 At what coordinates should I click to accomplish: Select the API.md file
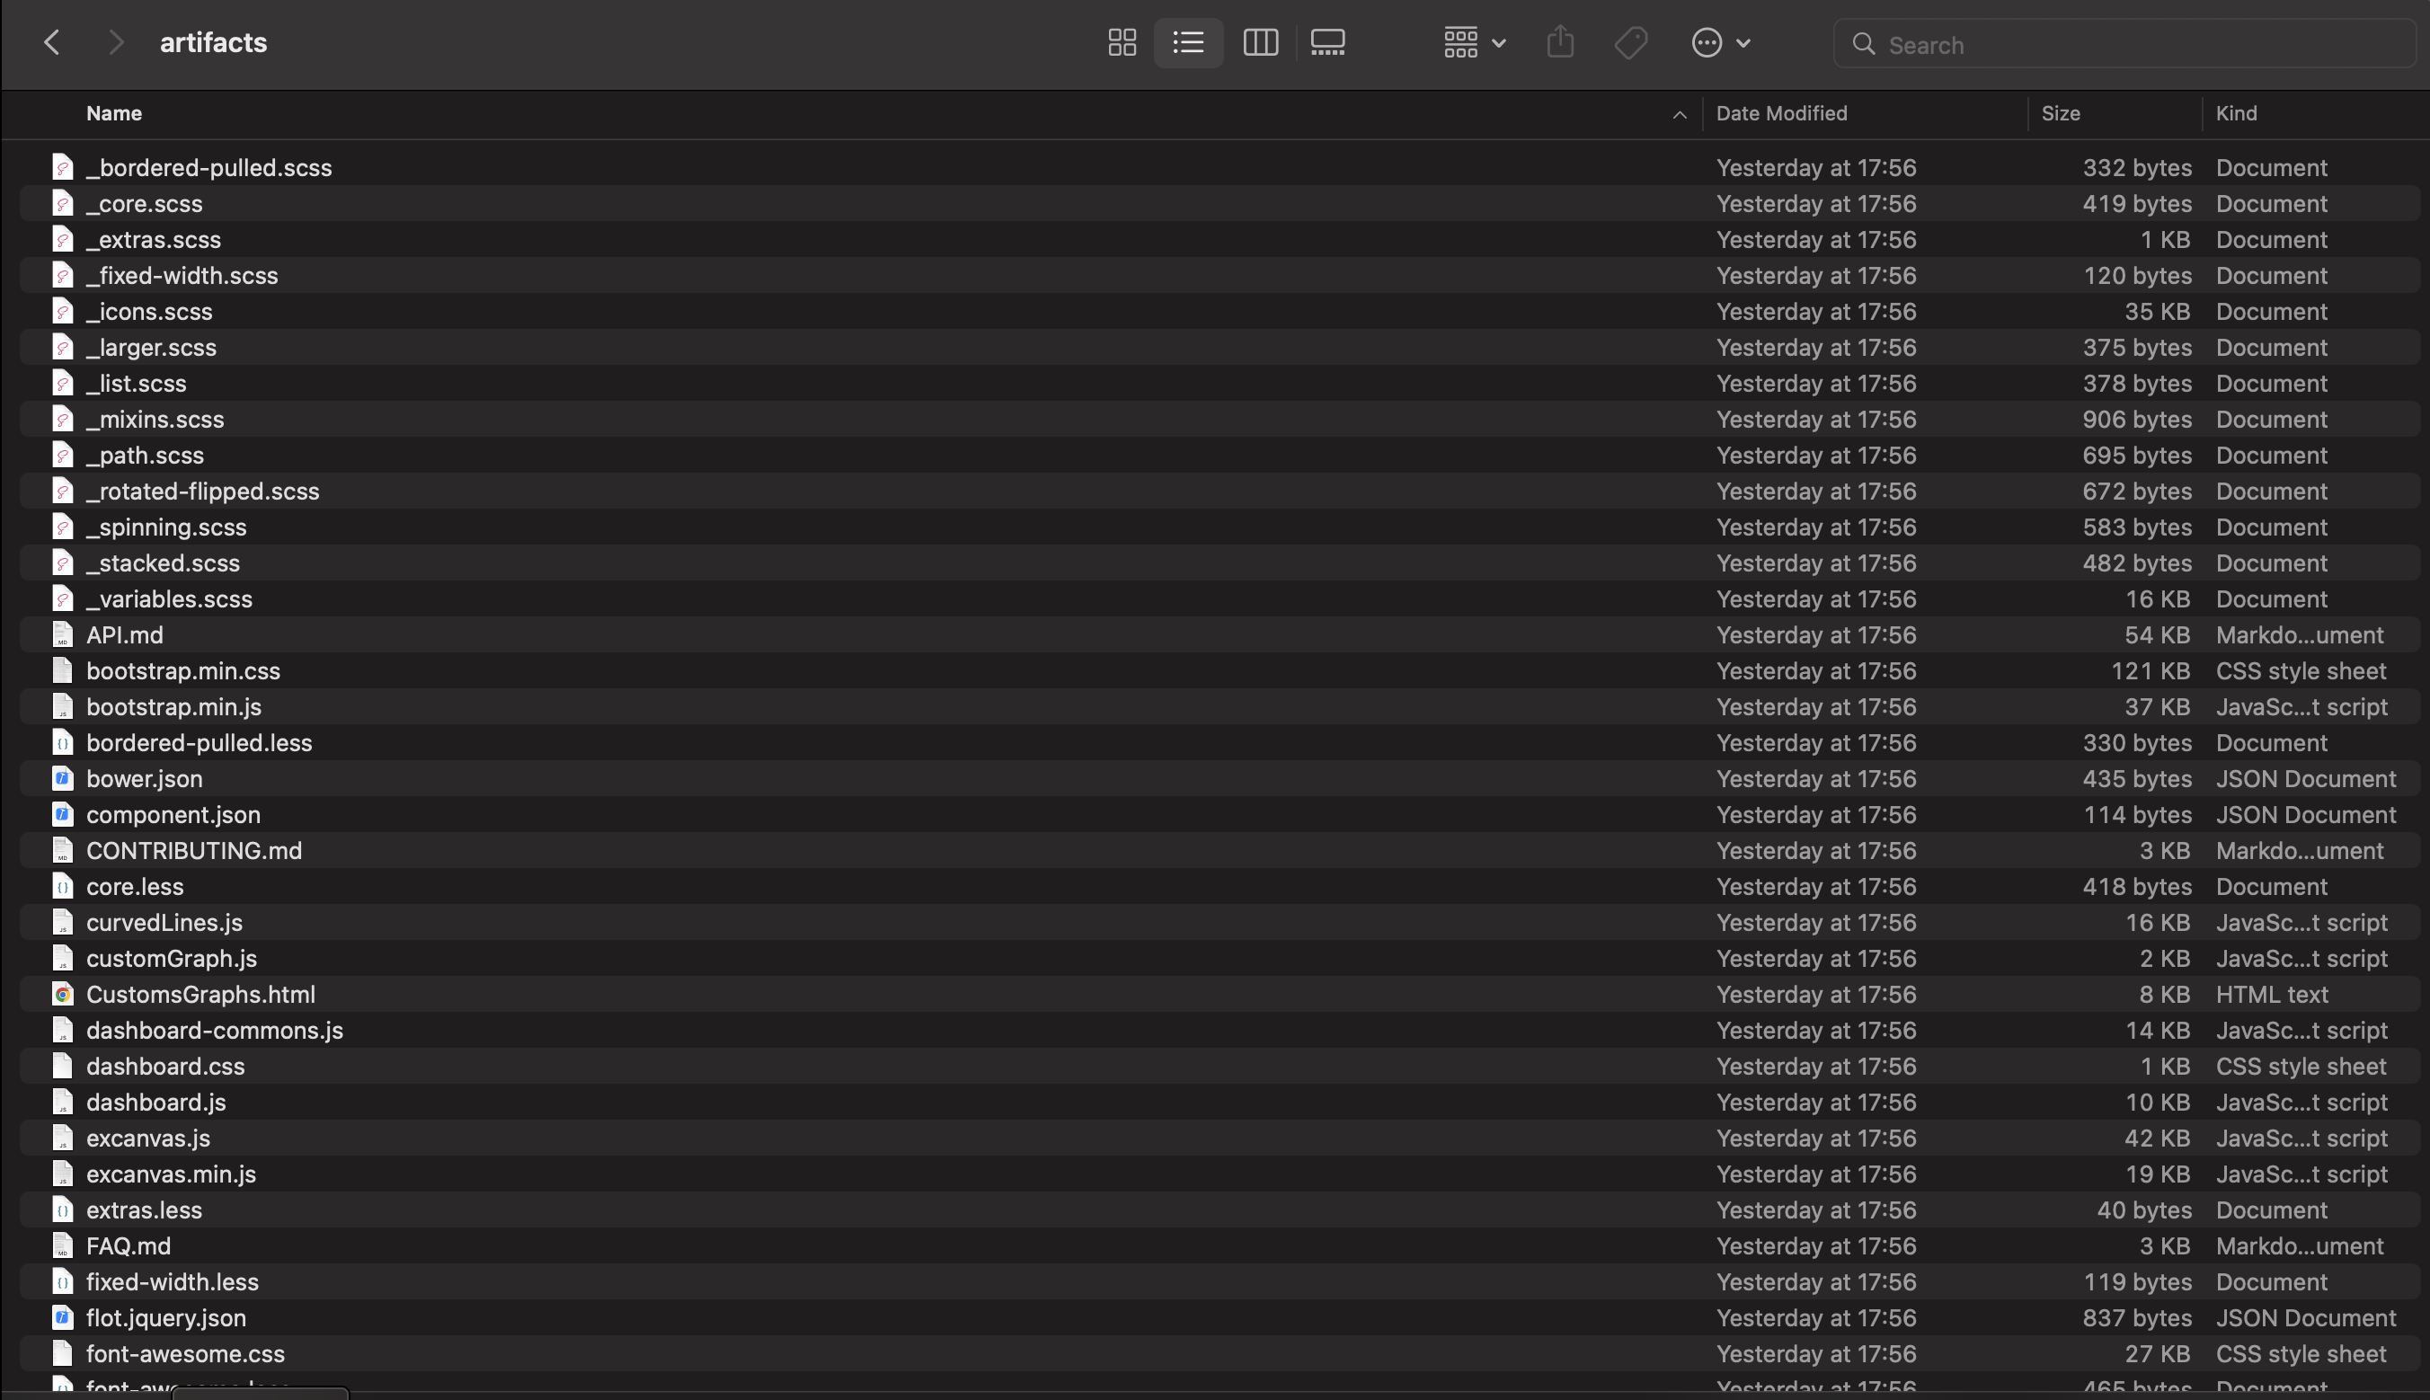124,634
